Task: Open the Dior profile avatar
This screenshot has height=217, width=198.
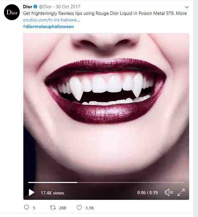Action: 12,12
